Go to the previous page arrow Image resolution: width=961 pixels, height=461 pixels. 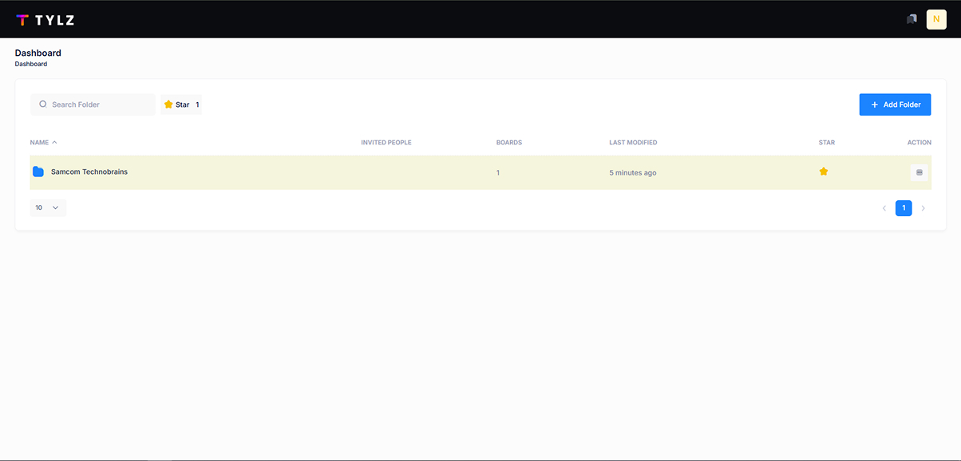pos(884,208)
